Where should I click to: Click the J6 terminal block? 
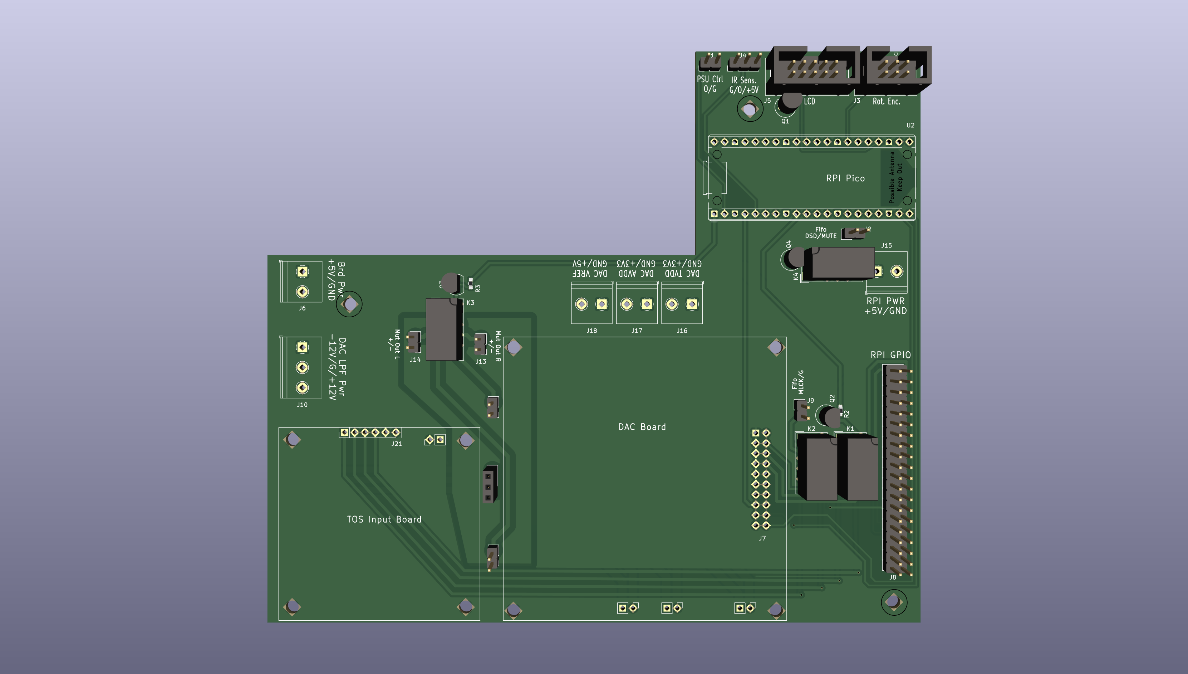[301, 282]
